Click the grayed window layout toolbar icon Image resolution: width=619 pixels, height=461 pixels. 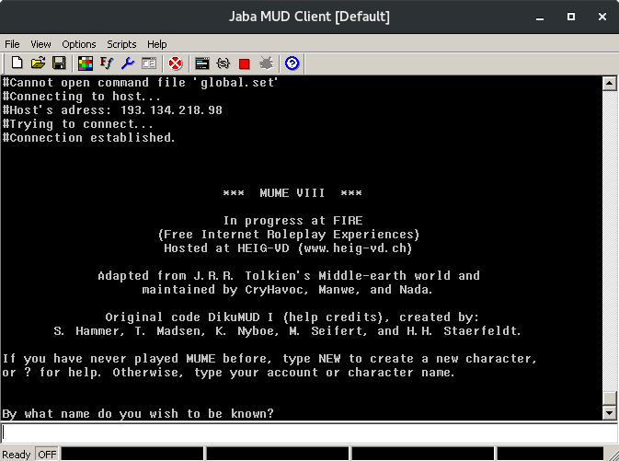pos(149,63)
